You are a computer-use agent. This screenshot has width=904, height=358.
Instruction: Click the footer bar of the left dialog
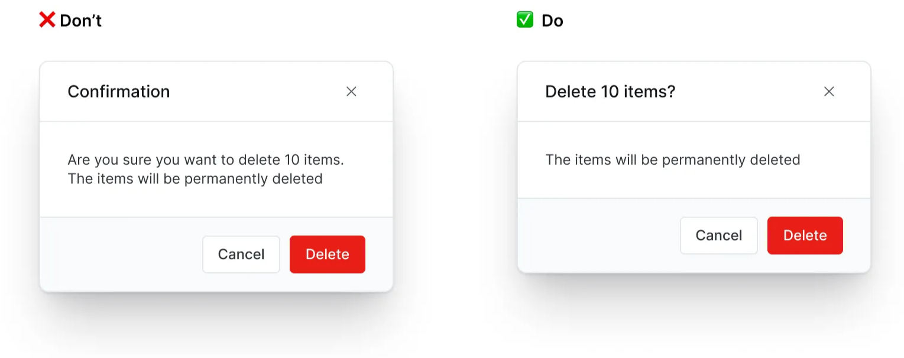tap(118, 254)
